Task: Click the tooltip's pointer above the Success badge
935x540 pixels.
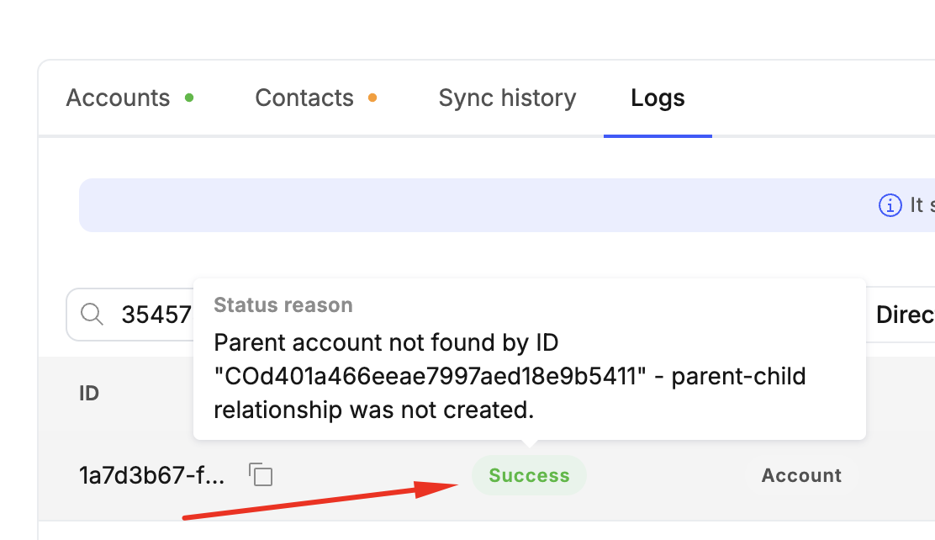Action: click(x=529, y=444)
